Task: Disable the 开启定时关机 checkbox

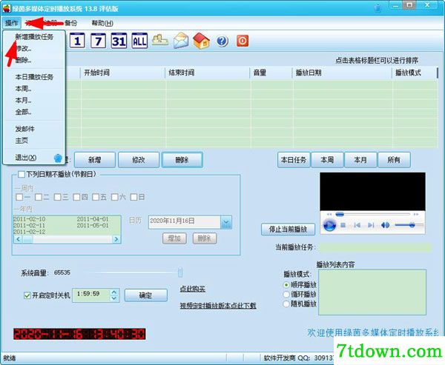Action: (x=27, y=295)
